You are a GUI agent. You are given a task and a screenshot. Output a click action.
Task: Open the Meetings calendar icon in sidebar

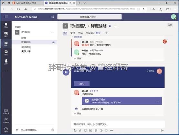point(6,53)
